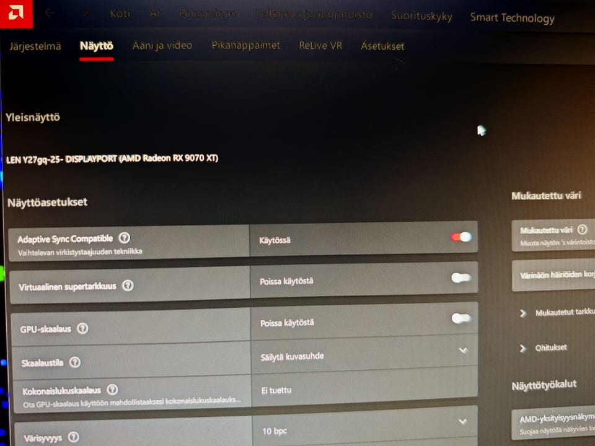Go back with the left arrow

(50, 13)
